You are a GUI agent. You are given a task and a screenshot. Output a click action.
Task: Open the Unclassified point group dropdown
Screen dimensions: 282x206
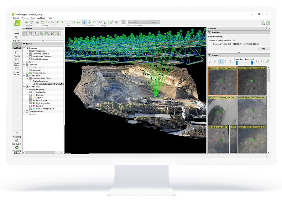pos(138,22)
